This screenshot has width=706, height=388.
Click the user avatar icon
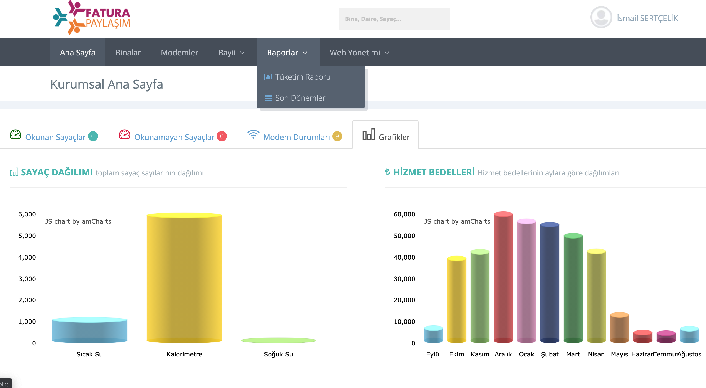click(x=601, y=17)
